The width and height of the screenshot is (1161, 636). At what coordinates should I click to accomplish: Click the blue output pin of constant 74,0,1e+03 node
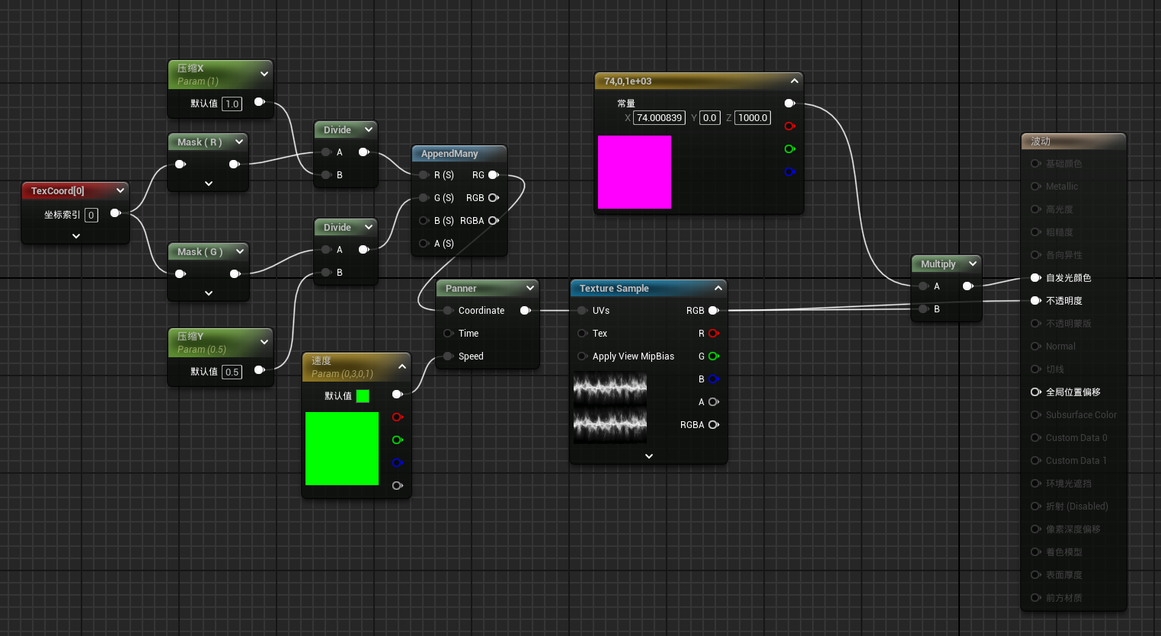click(790, 172)
